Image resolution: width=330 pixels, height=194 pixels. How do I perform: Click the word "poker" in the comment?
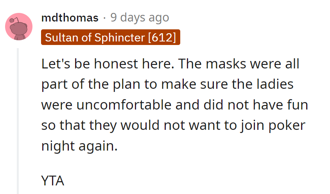point(287,125)
